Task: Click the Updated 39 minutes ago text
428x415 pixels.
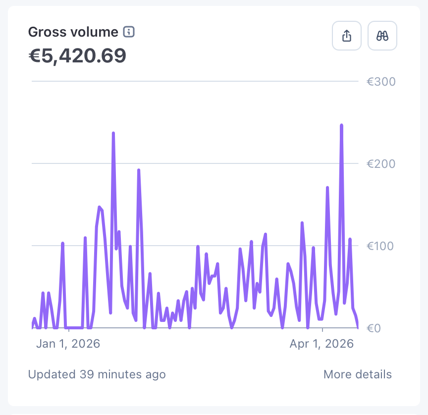Action: pyautogui.click(x=97, y=374)
